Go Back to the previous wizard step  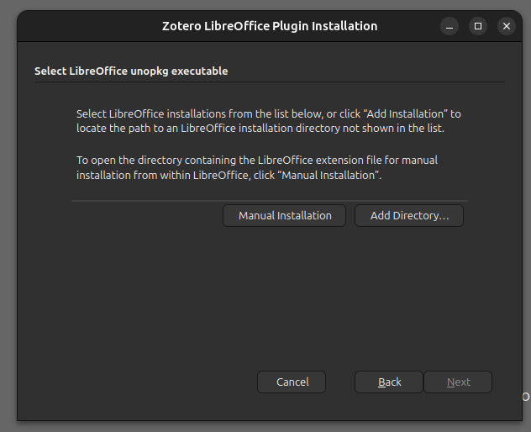(x=389, y=382)
